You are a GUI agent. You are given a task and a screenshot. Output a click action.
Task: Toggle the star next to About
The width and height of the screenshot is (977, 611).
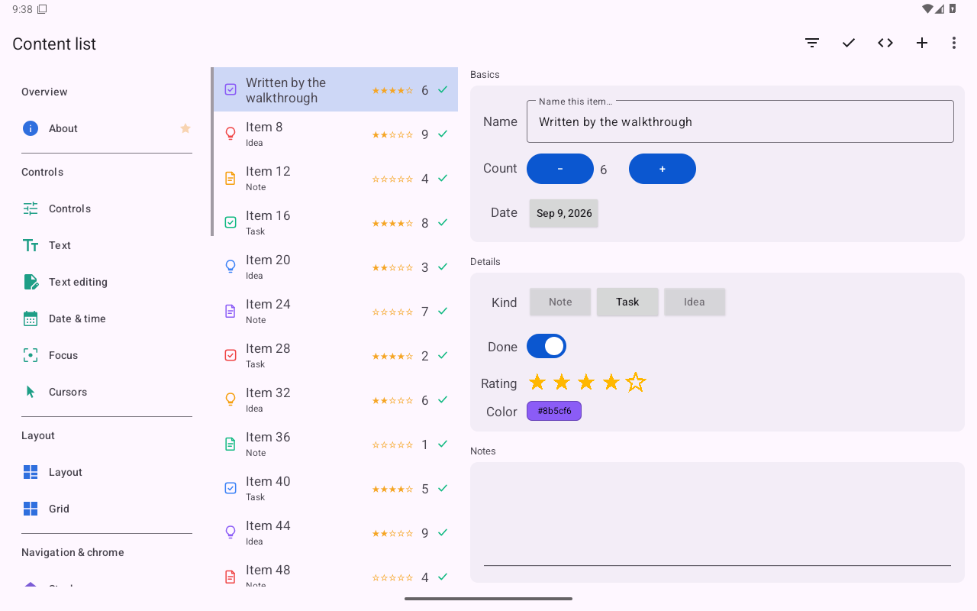click(185, 128)
